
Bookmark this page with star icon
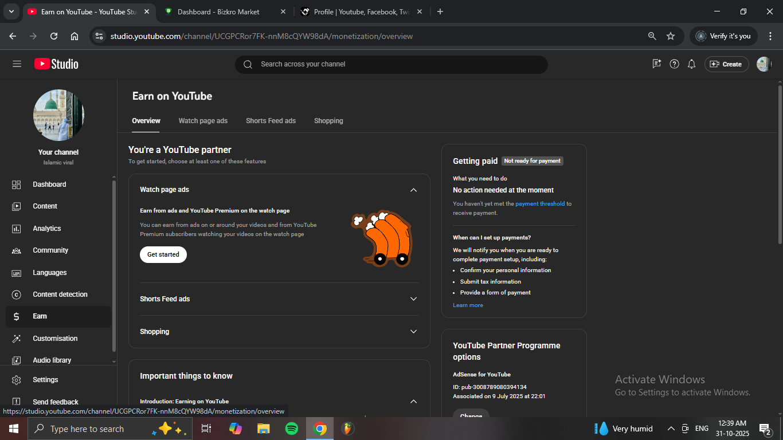[670, 36]
